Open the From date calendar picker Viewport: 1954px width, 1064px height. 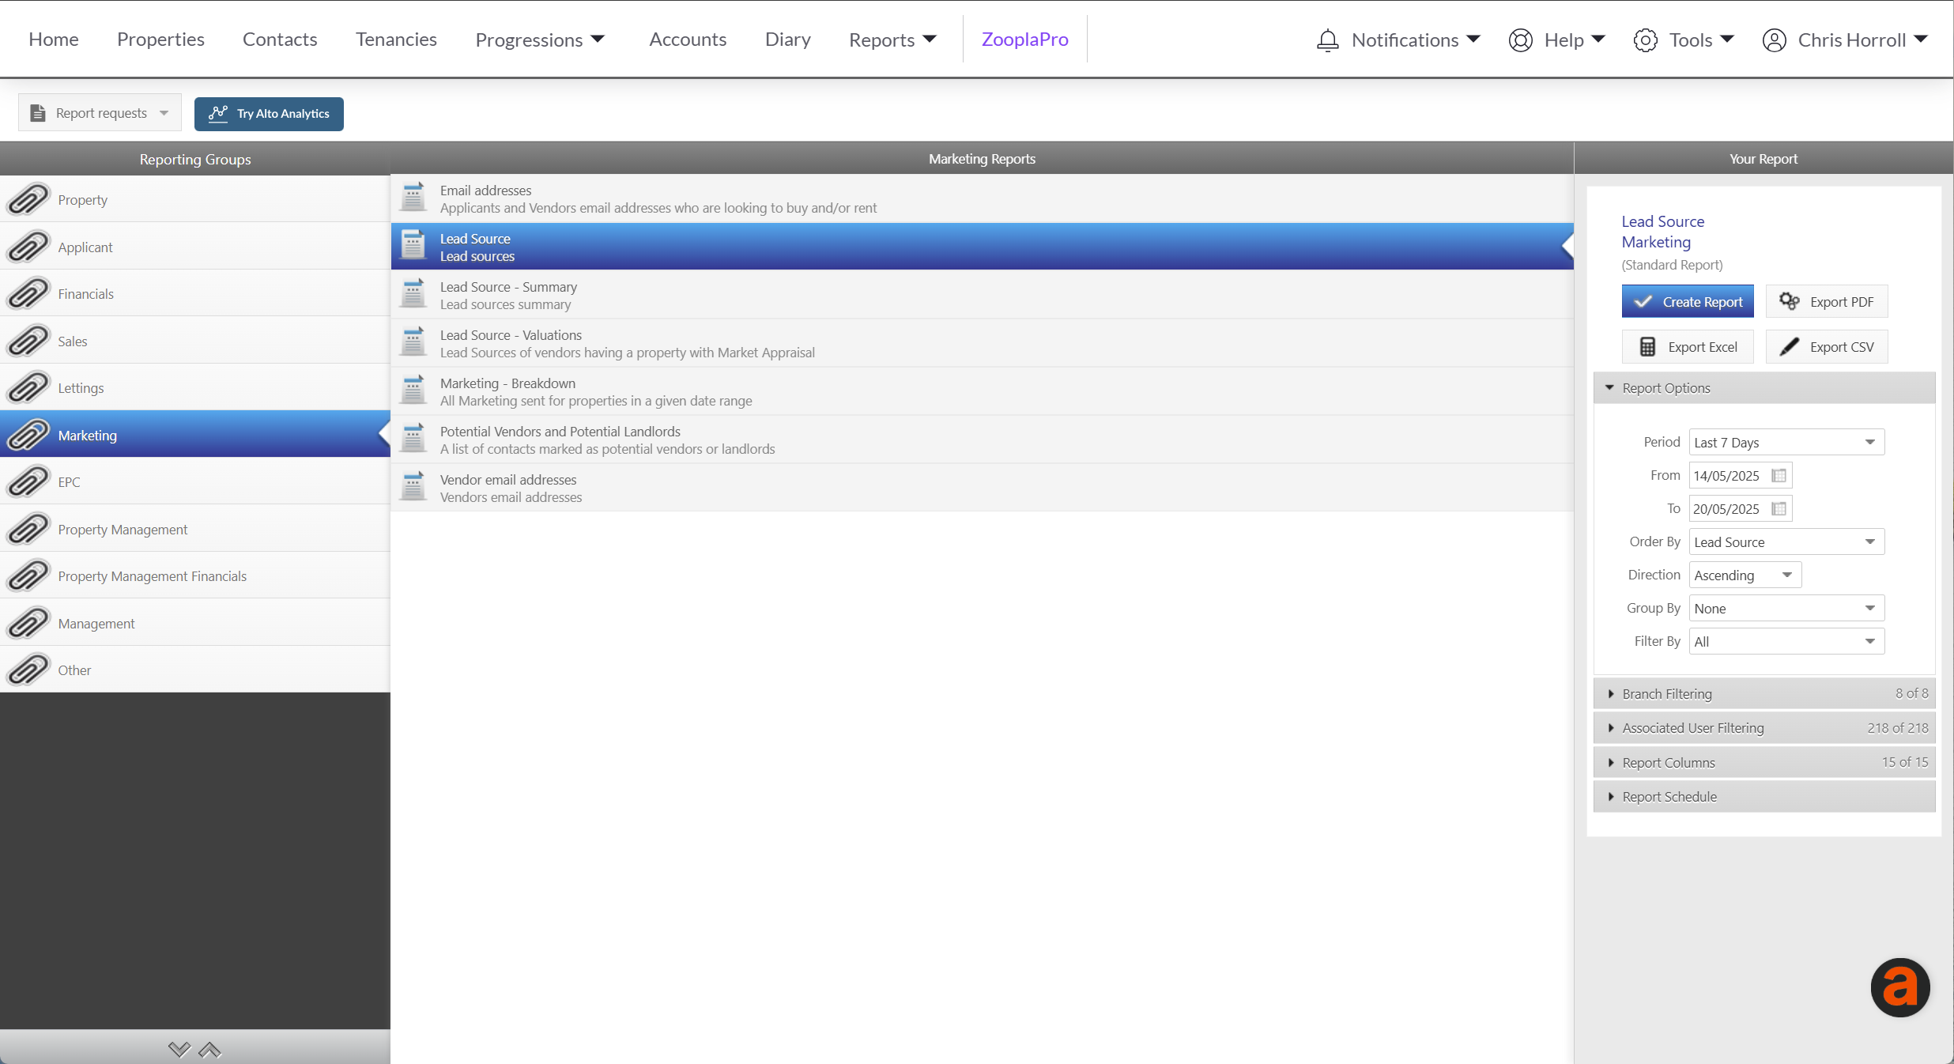pos(1779,476)
